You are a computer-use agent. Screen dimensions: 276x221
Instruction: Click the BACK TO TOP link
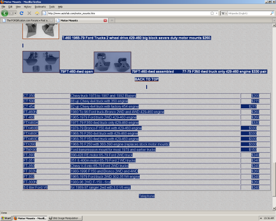(146, 79)
